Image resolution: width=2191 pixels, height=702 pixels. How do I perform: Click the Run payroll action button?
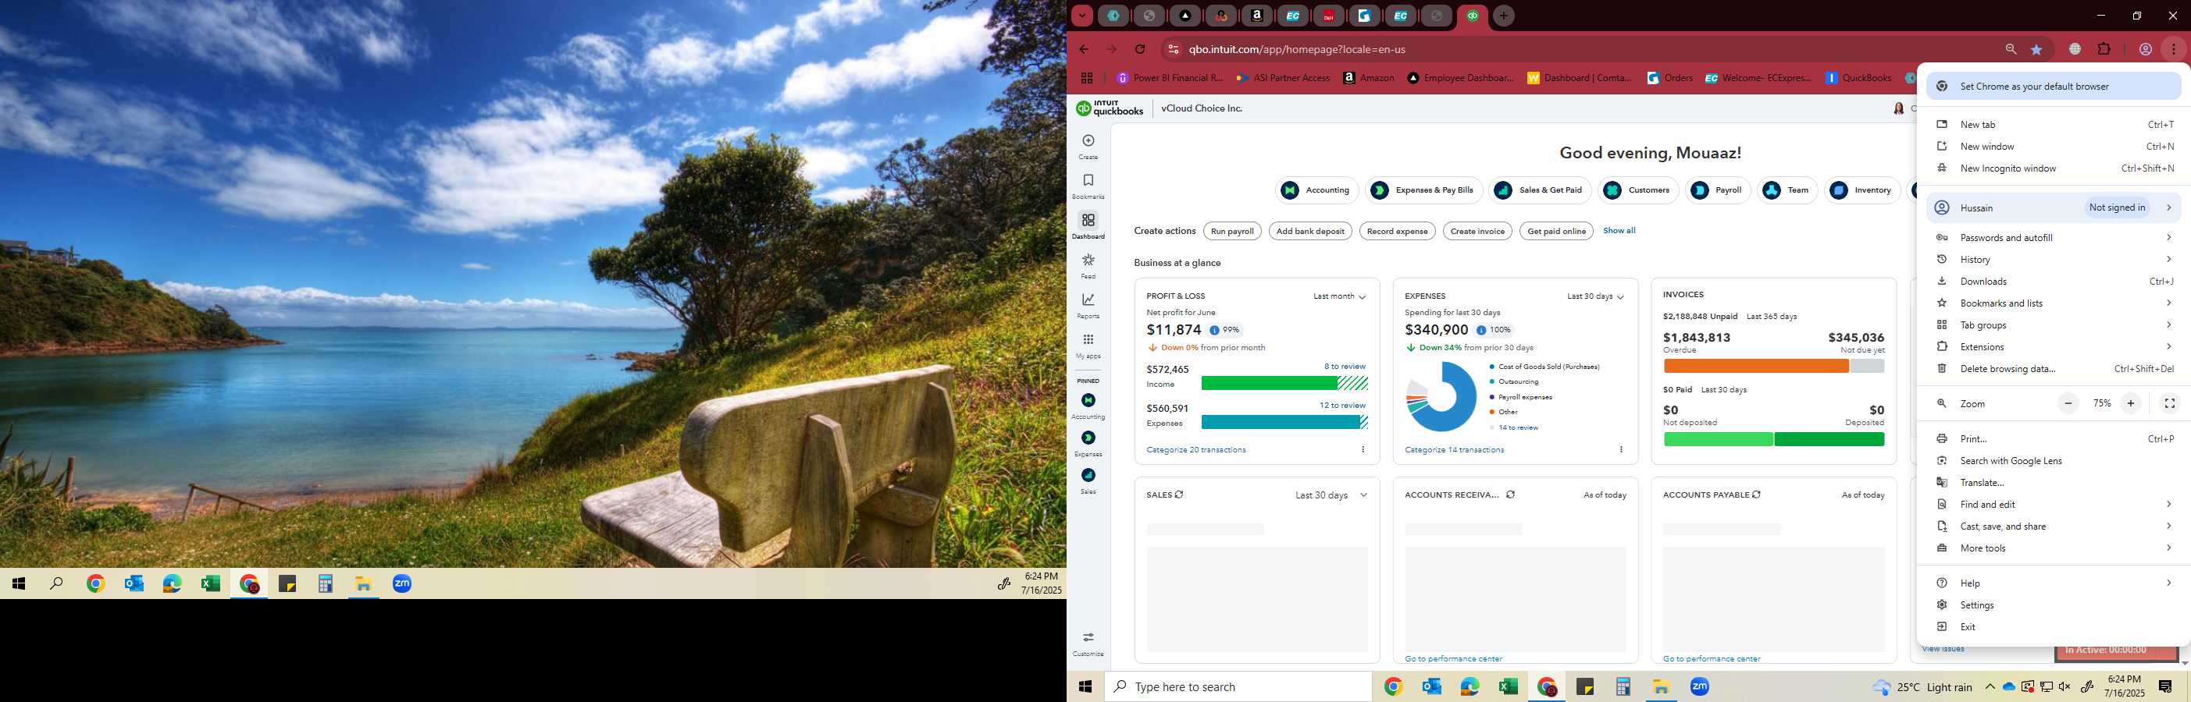click(1231, 231)
